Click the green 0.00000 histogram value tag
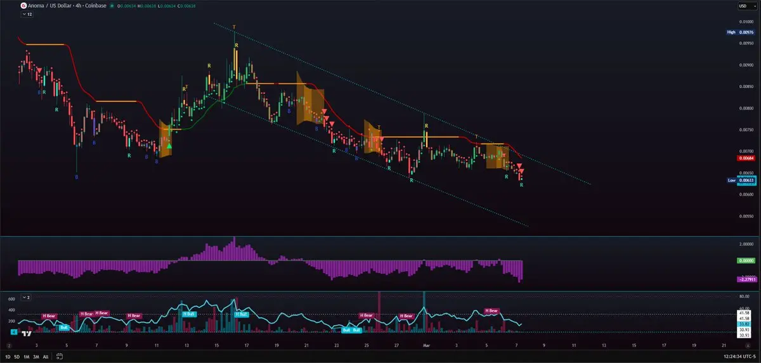This screenshot has height=363, width=761. click(745, 260)
